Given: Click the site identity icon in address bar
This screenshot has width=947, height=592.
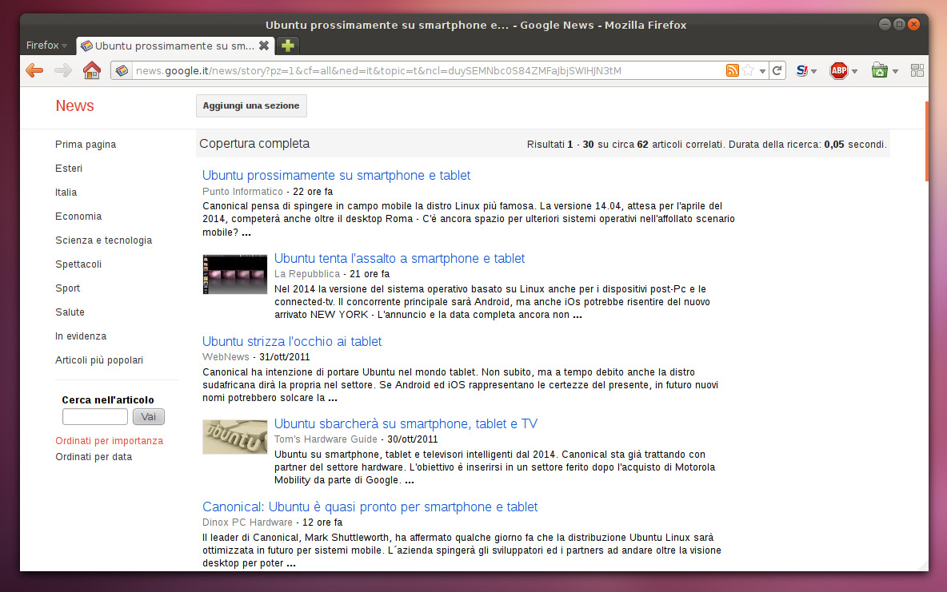Looking at the screenshot, I should point(122,70).
